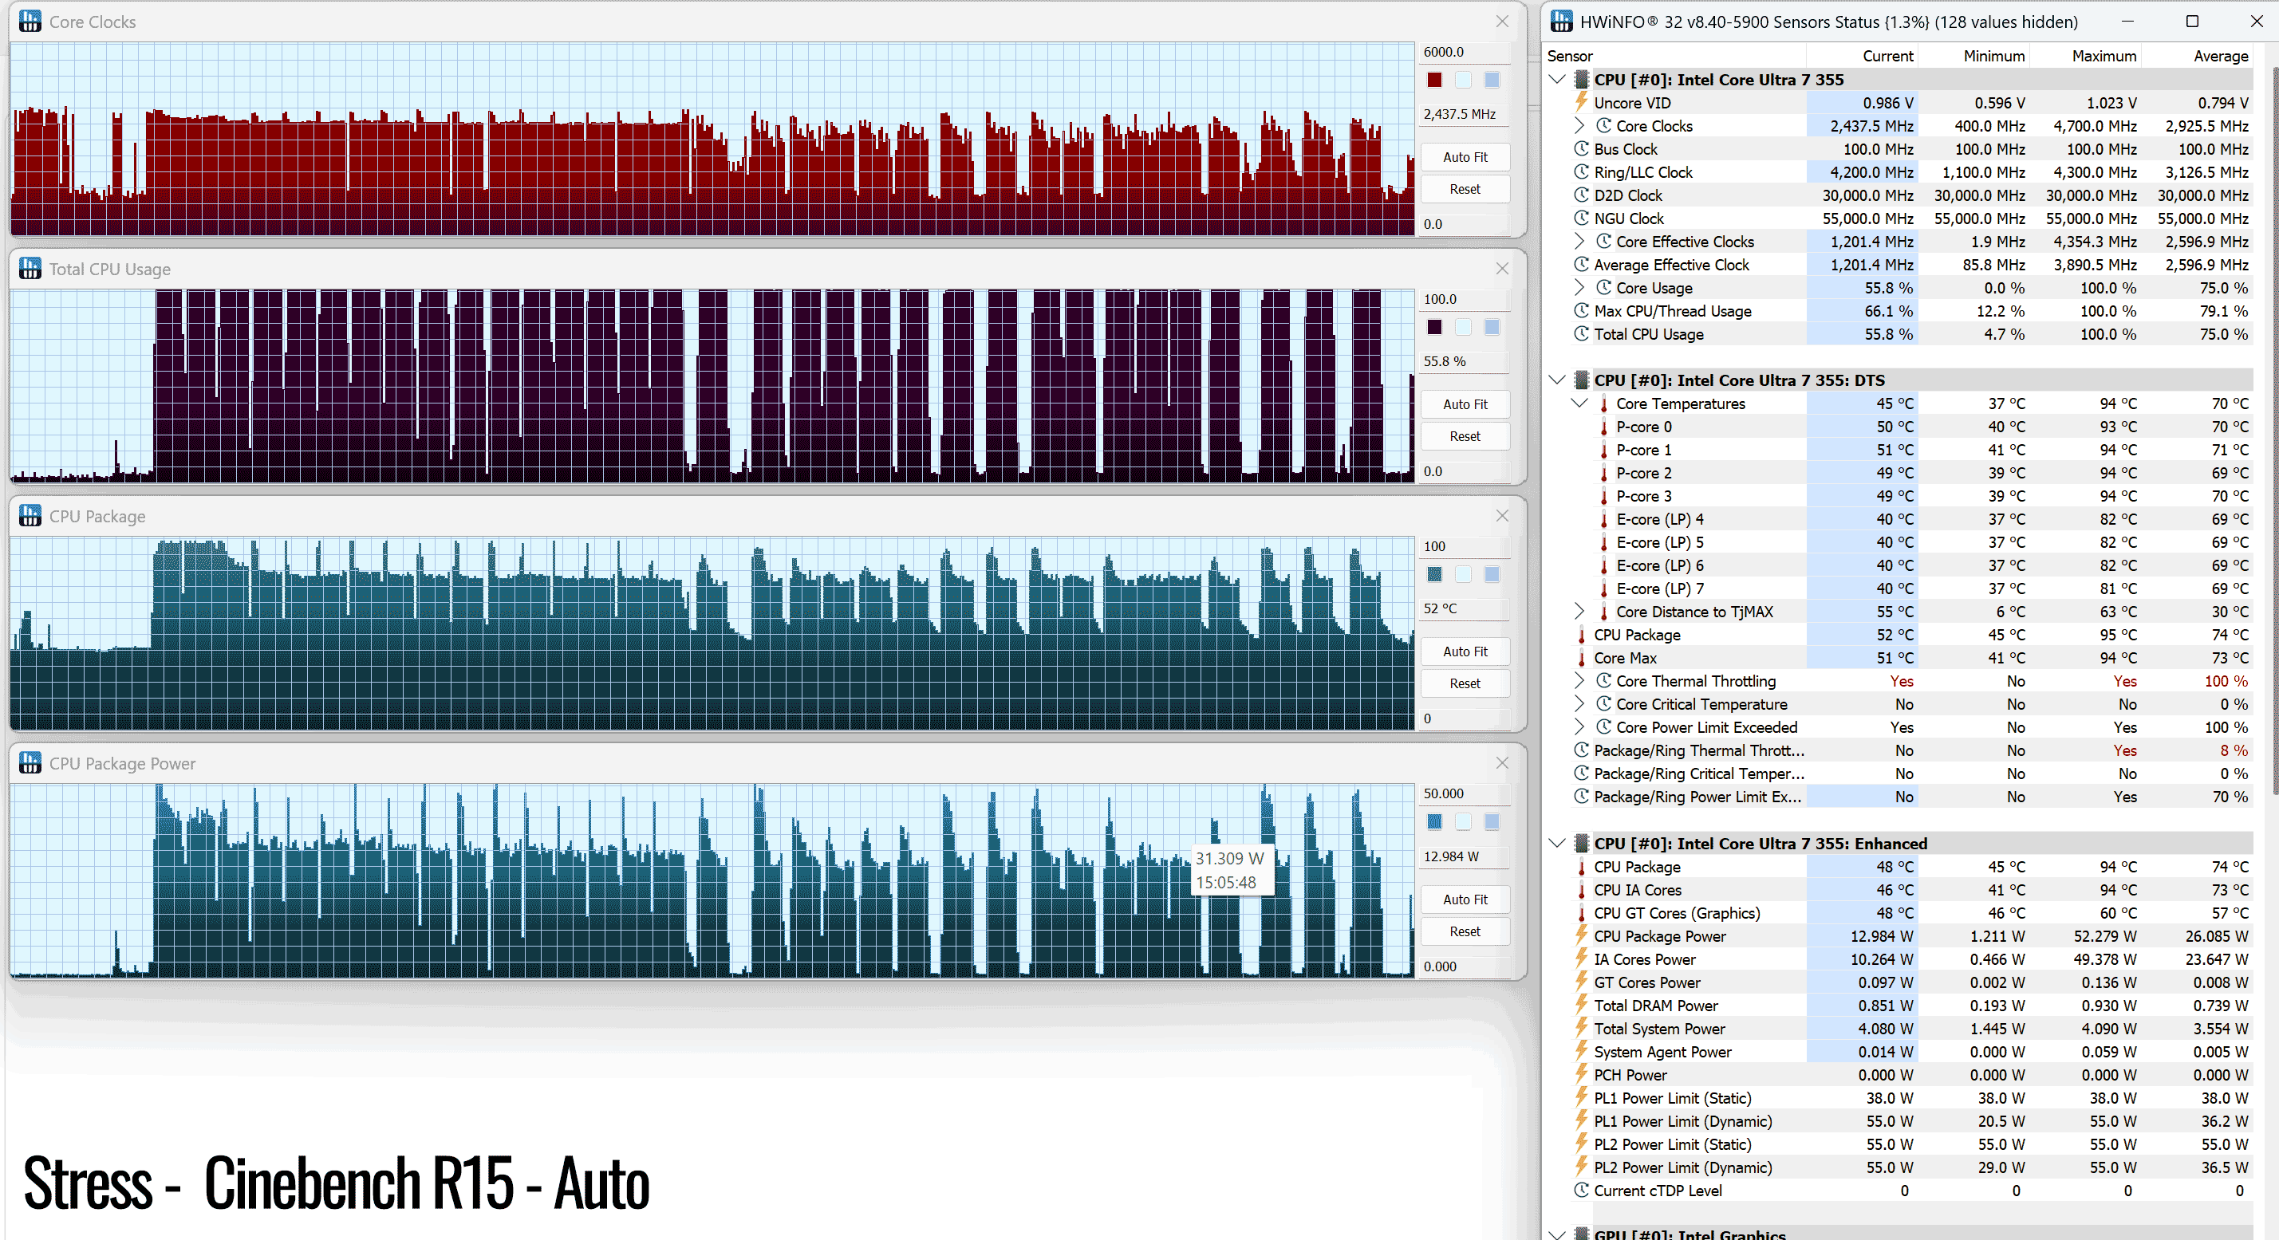Click the clock icon beside NGU Clock
This screenshot has height=1240, width=2279.
point(1582,218)
